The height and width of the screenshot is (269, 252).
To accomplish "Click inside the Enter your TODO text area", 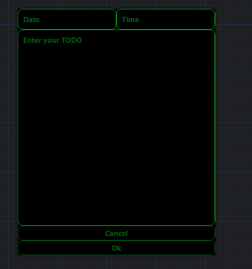I will 116,128.
